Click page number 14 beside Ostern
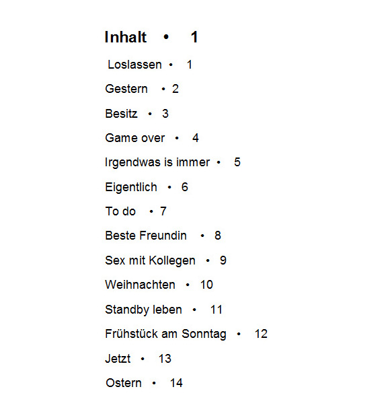The height and width of the screenshot is (420, 390). click(x=176, y=383)
